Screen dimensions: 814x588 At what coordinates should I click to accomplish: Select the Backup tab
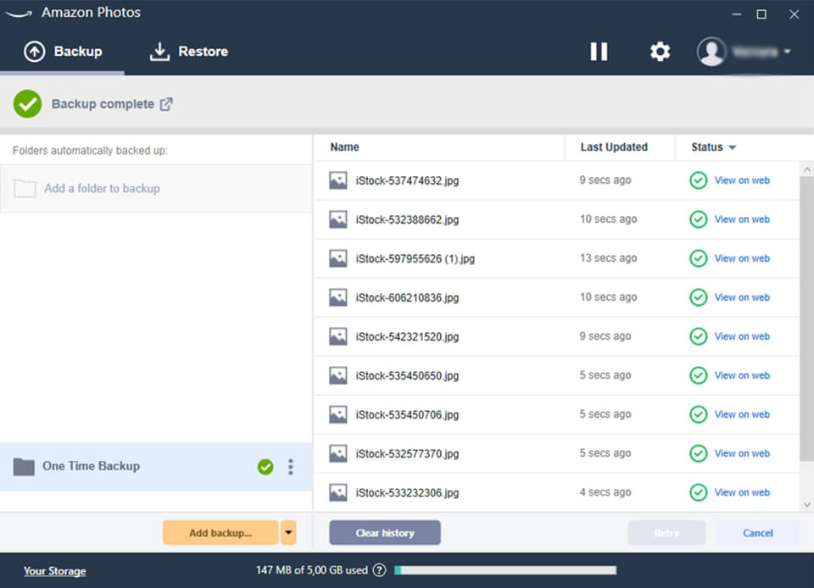pyautogui.click(x=64, y=51)
